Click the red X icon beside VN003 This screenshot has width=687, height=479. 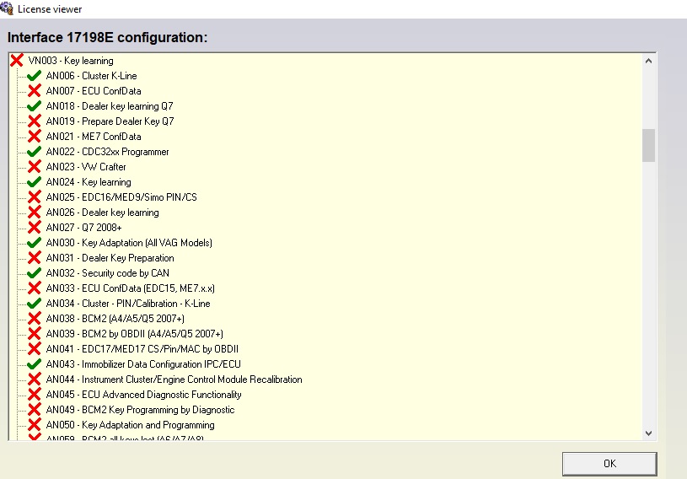[x=16, y=61]
